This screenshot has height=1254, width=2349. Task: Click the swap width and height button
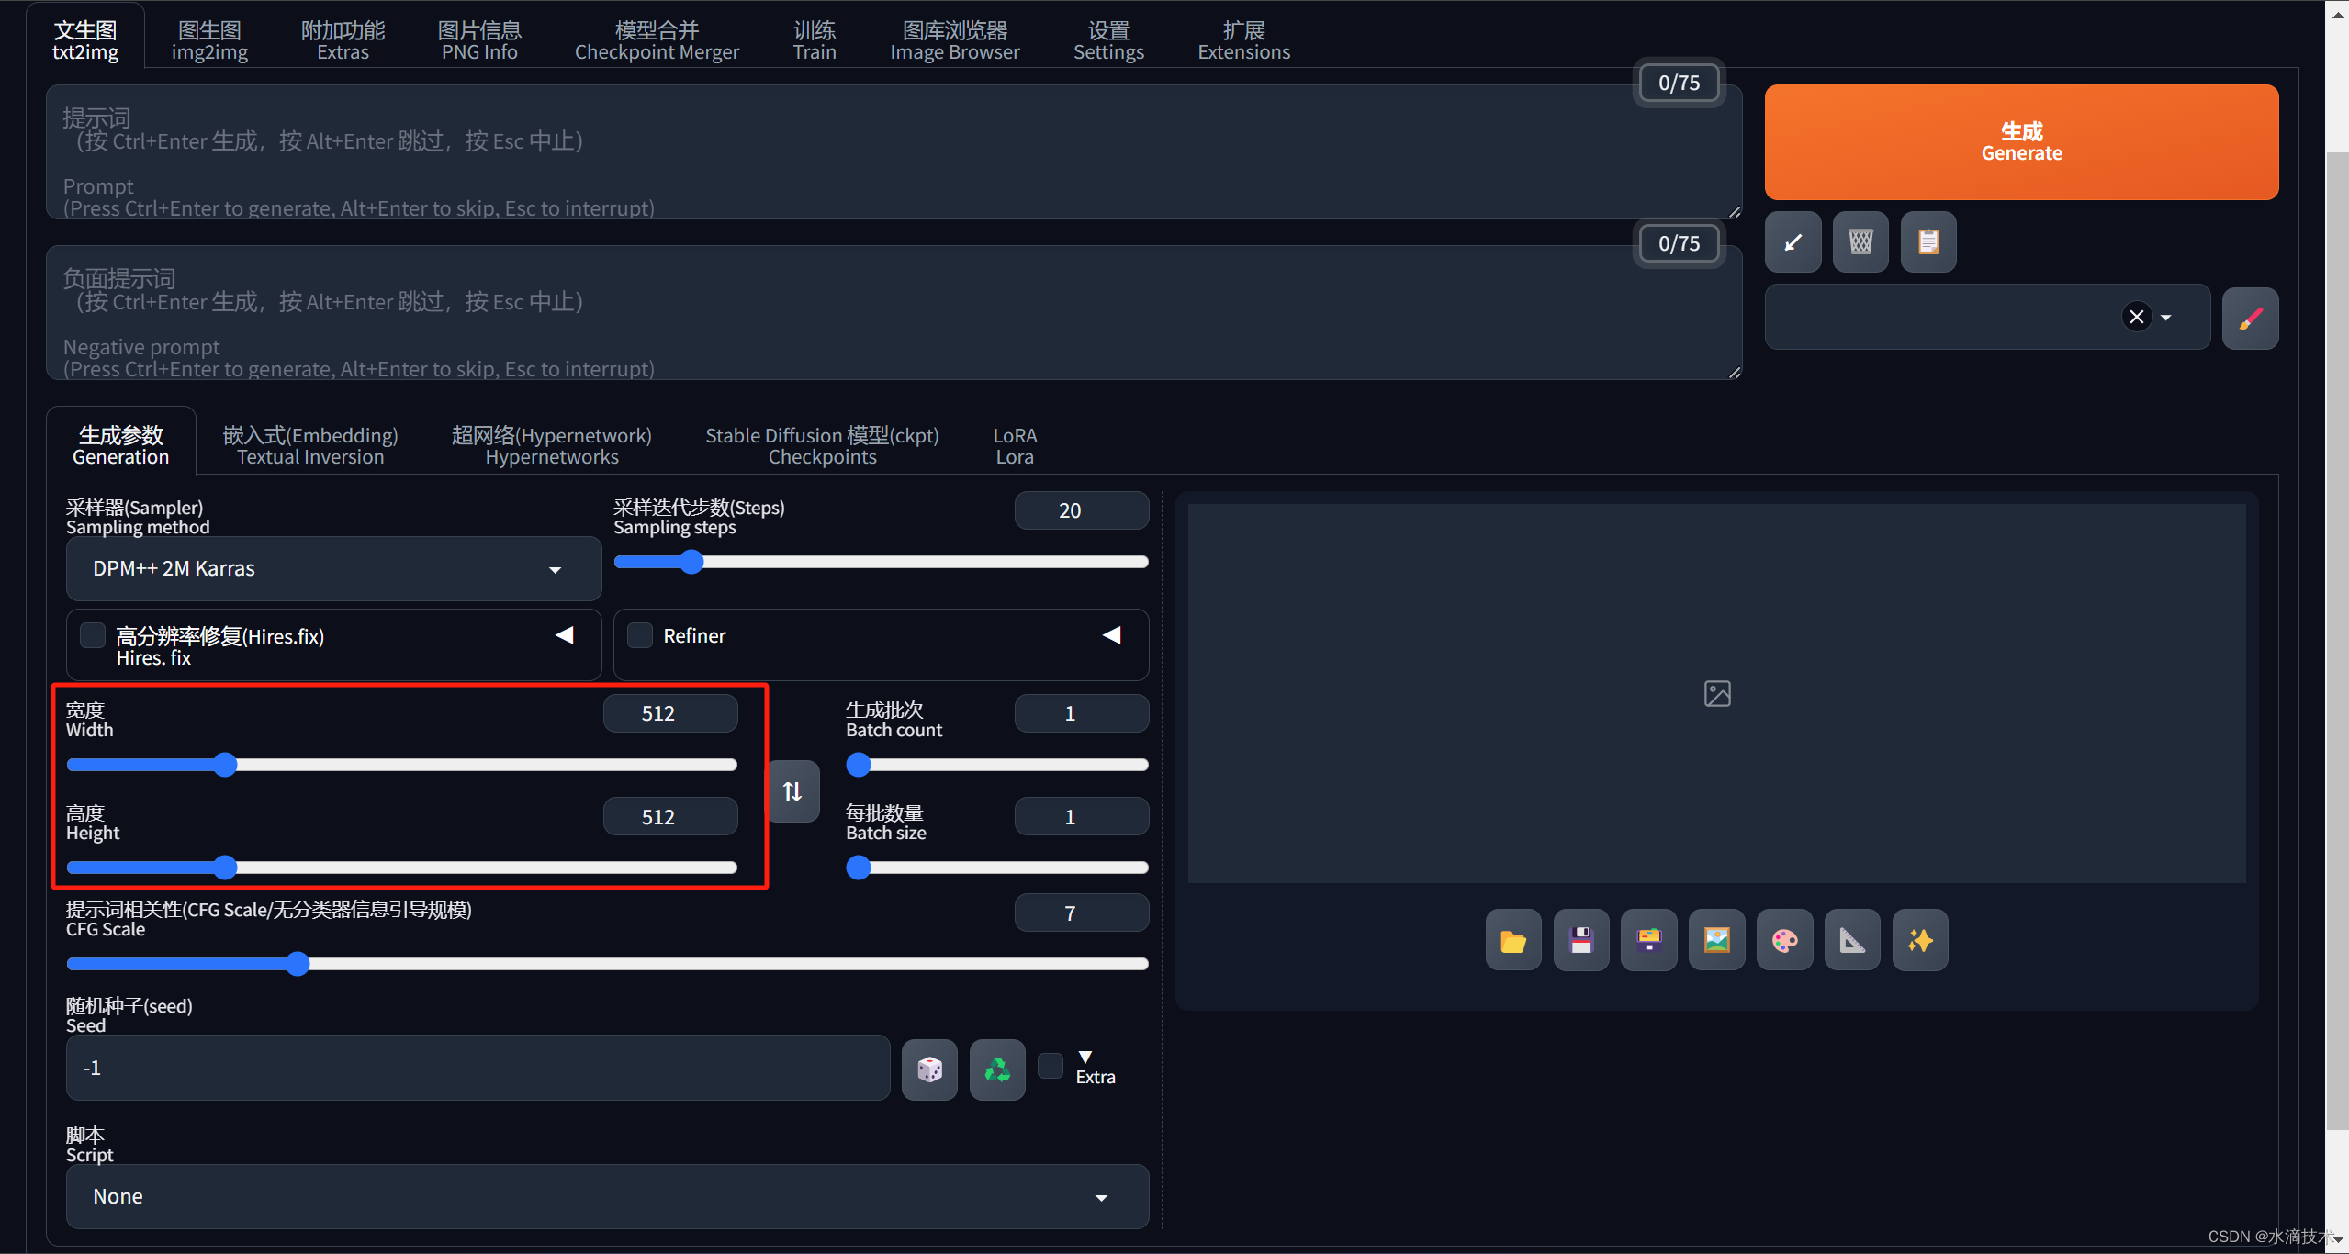coord(792,790)
